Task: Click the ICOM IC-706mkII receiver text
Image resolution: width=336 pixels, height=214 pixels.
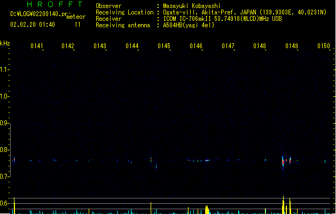Action: pos(187,19)
